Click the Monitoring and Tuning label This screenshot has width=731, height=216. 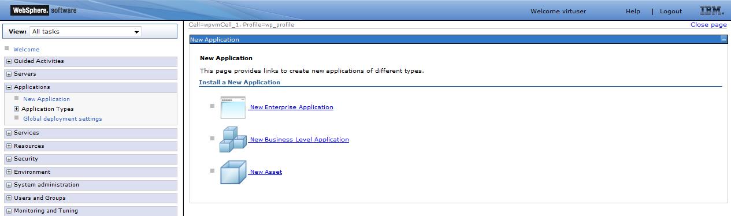(x=46, y=211)
